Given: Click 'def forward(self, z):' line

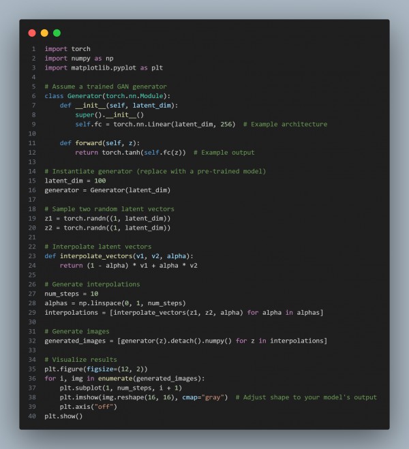Looking at the screenshot, I should click(100, 143).
